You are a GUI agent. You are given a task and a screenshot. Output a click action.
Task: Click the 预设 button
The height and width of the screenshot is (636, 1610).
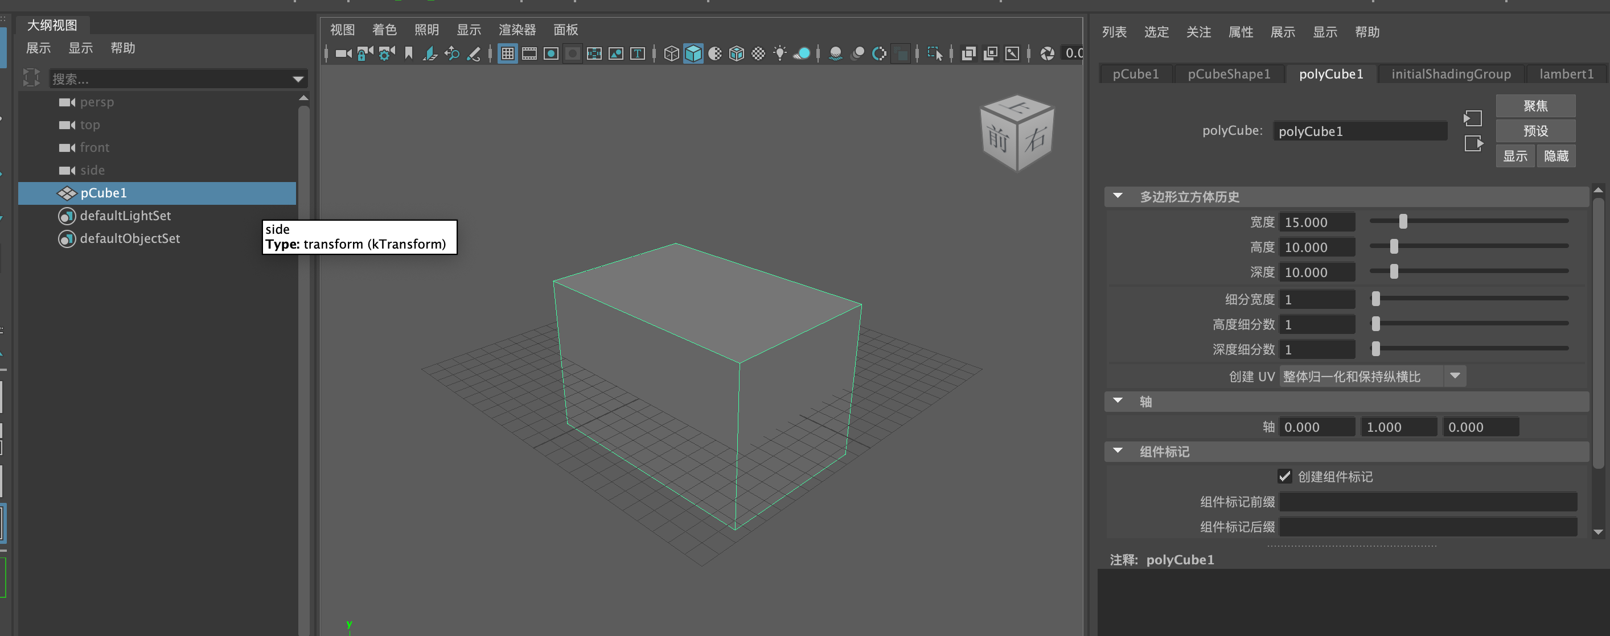(x=1535, y=131)
